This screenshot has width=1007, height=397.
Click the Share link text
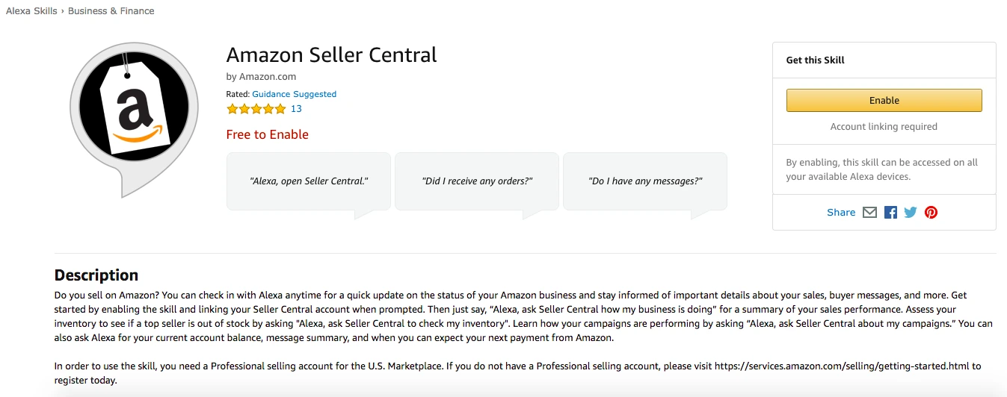click(x=841, y=213)
